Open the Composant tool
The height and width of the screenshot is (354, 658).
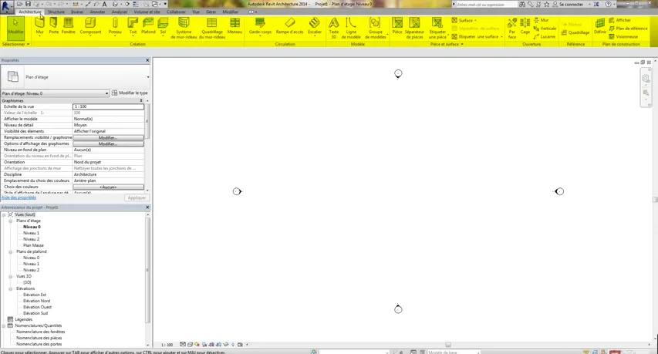click(x=90, y=26)
